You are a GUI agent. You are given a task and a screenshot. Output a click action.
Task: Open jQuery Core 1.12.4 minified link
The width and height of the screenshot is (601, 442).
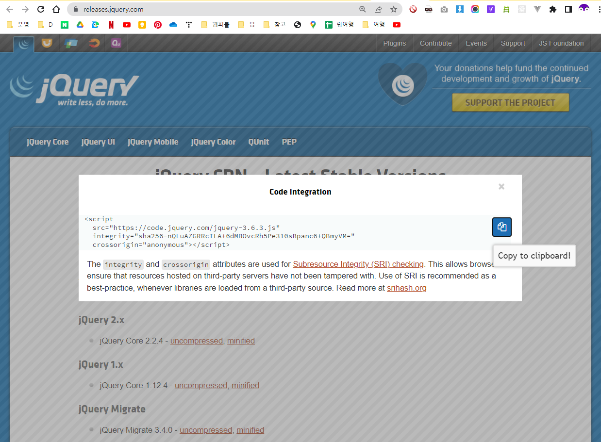pyautogui.click(x=245, y=385)
